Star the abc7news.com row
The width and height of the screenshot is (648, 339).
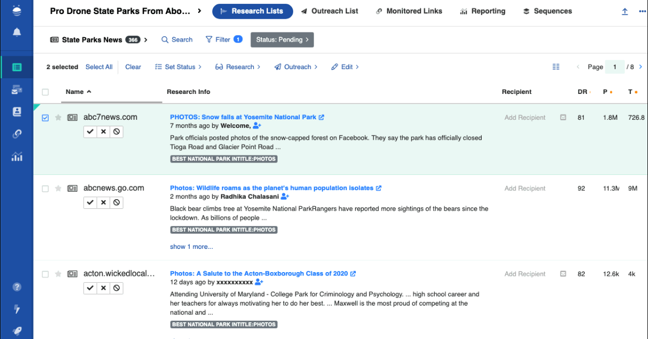point(58,117)
